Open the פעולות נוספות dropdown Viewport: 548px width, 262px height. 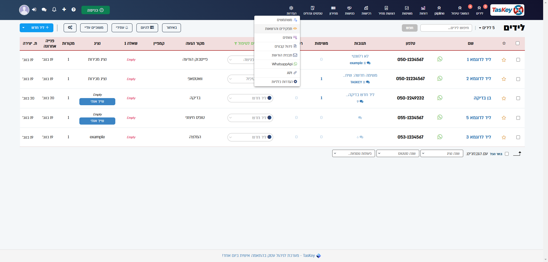click(x=353, y=153)
